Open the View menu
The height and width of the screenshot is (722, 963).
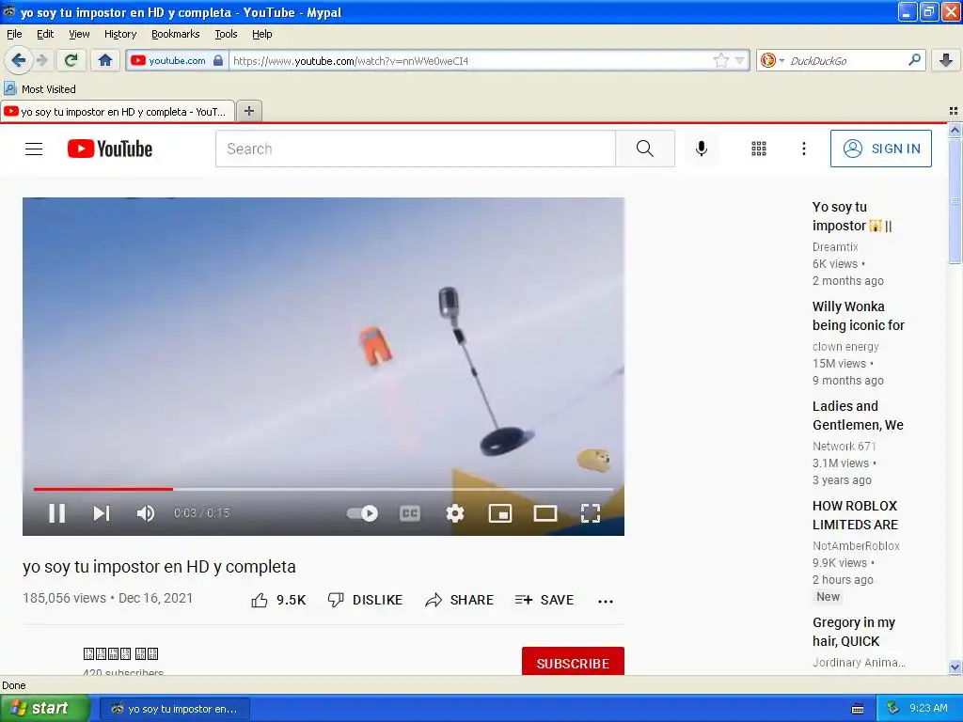(79, 34)
